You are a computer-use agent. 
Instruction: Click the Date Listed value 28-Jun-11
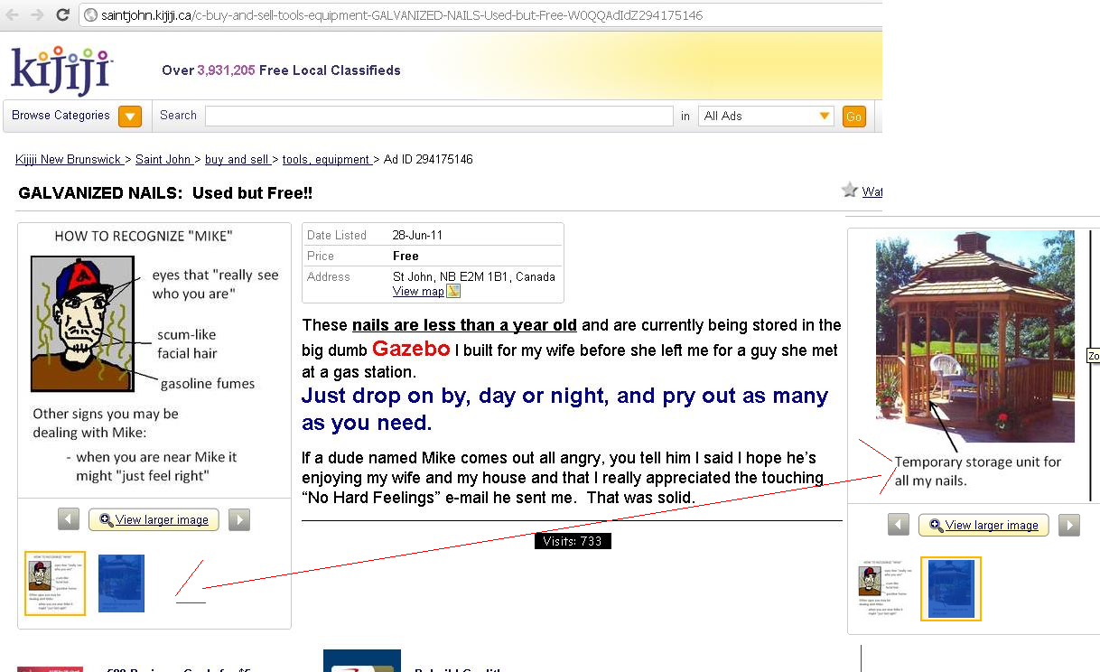[417, 235]
